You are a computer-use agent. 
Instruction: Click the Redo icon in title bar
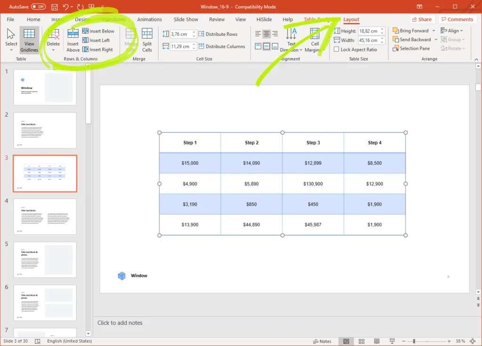[x=80, y=7]
